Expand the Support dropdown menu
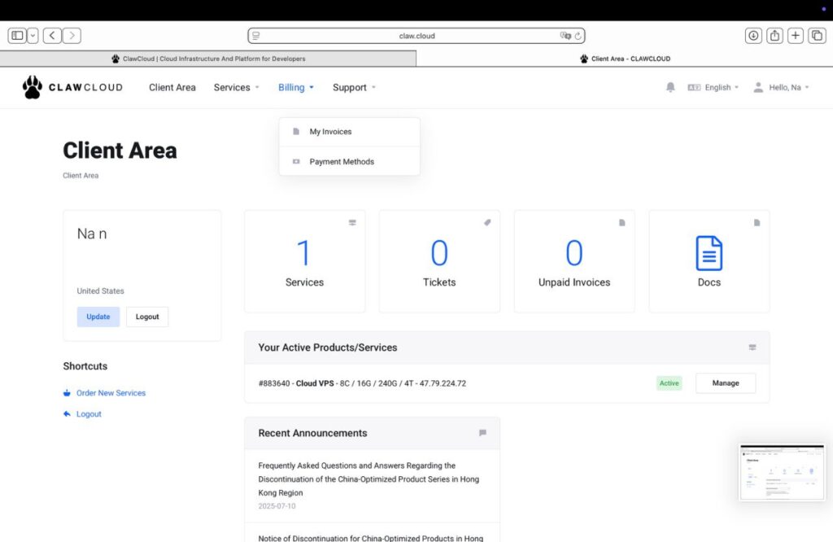The height and width of the screenshot is (542, 833). coord(354,87)
